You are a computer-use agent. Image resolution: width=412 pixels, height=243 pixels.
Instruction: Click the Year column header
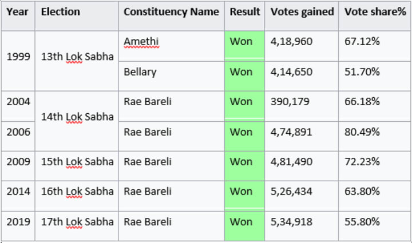click(17, 12)
